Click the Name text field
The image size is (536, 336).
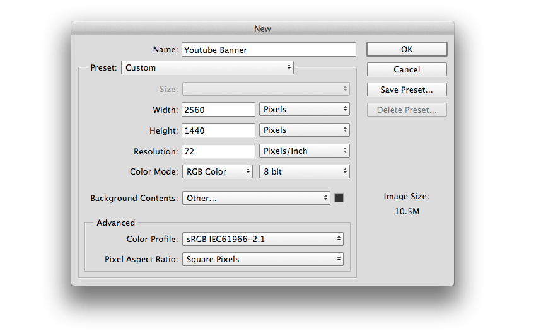click(x=269, y=50)
